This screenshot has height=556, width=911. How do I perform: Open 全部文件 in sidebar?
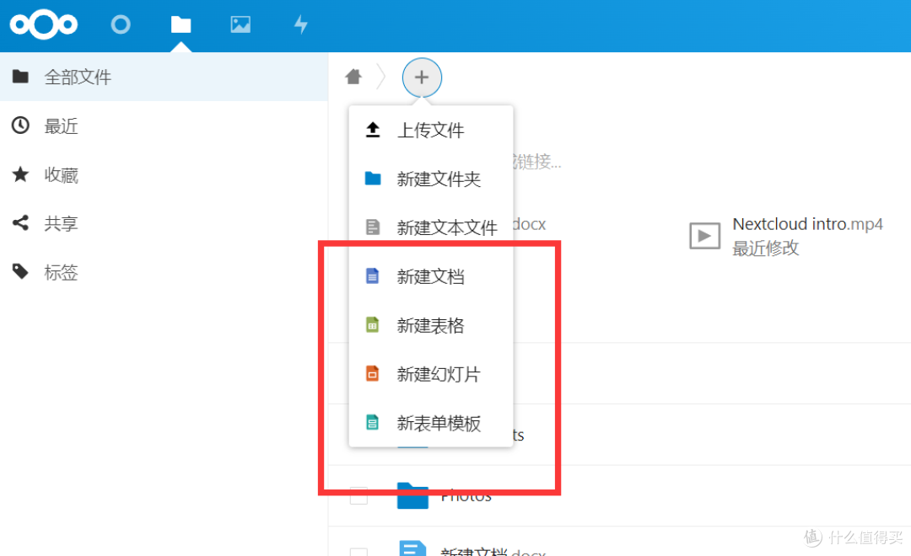pos(78,78)
